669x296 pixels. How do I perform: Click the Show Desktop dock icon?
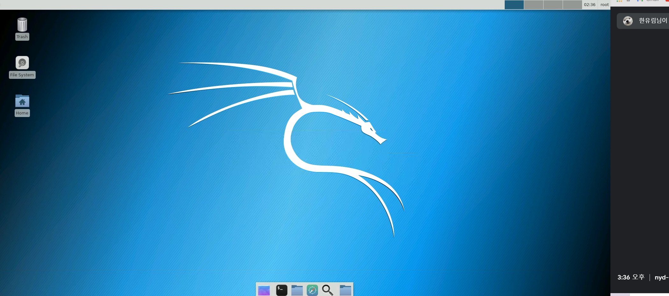point(264,290)
